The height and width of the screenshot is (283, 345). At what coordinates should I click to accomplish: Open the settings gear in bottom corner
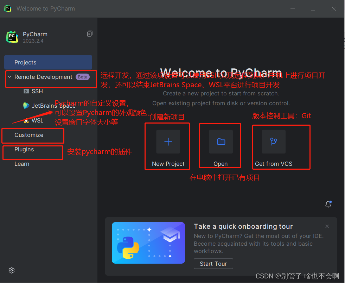point(12,270)
